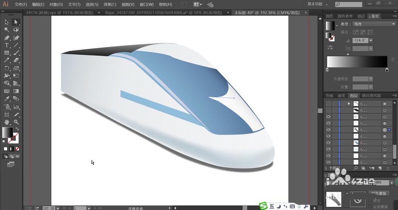Select the Line Segment tool

(16, 45)
